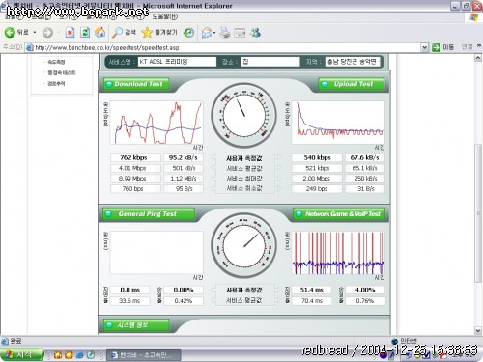This screenshot has height=362, width=483.
Task: Open the Help (도움말) menu
Action: [165, 16]
